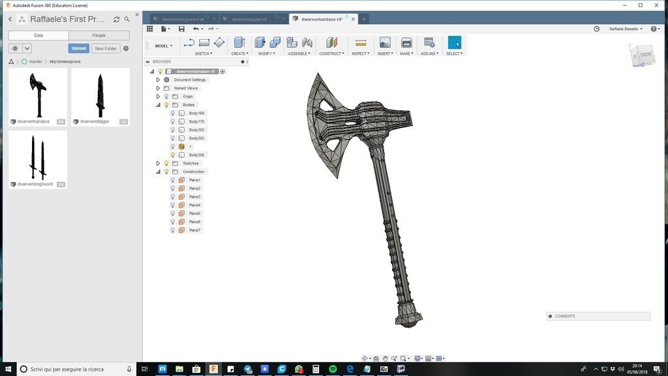Select the Extrude tool in the Create group
Viewport: 668px width, 376px height.
(239, 43)
